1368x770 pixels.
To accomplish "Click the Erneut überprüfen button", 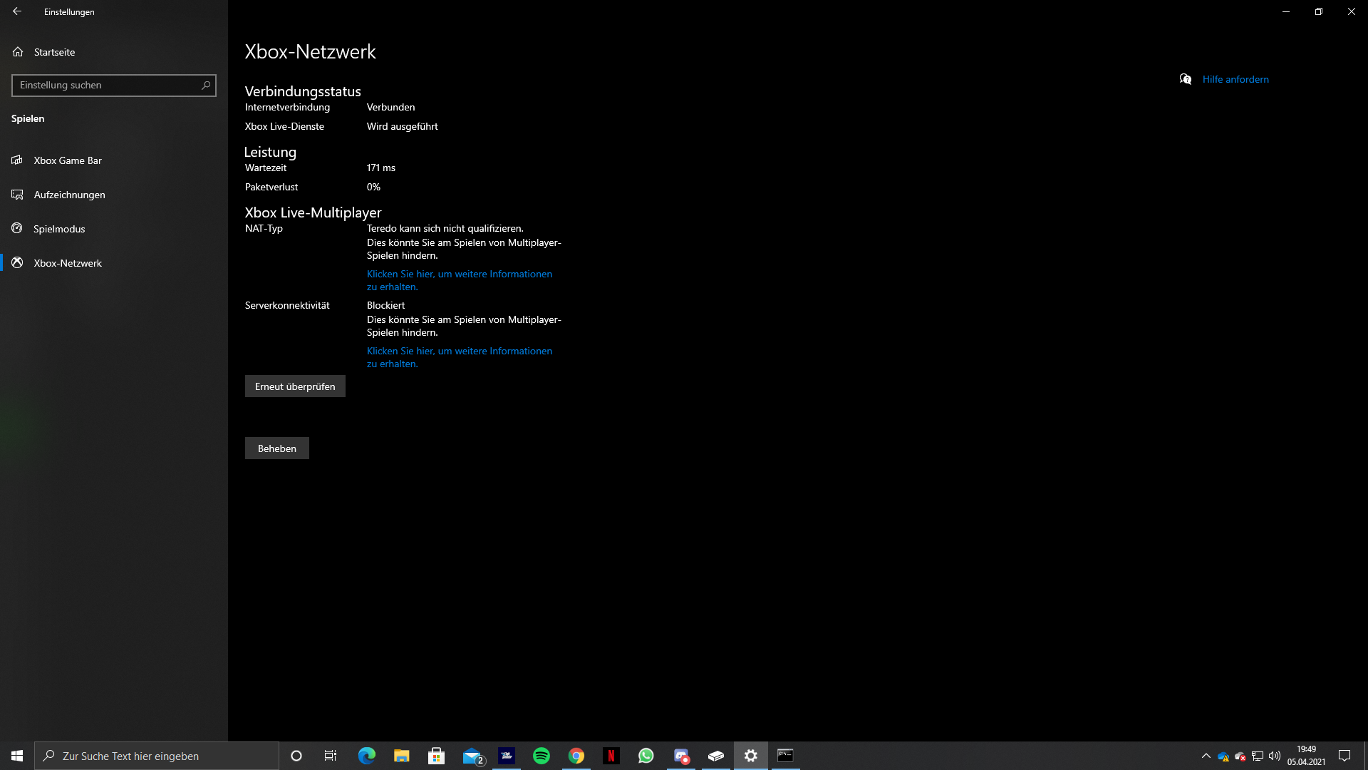I will 295,386.
